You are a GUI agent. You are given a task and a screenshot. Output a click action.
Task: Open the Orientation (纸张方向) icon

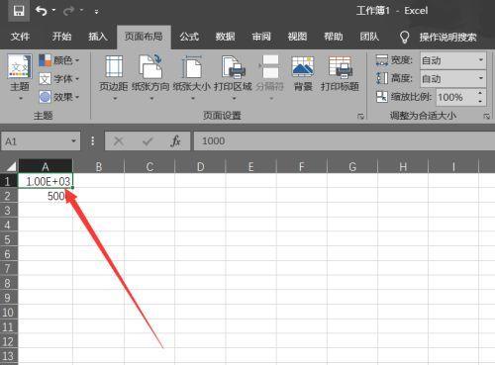[150, 66]
